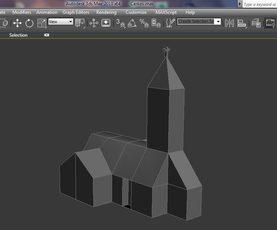Screen dimensions: 277x230
Task: Click Use Pivot Point Center icon
Action: click(80, 23)
